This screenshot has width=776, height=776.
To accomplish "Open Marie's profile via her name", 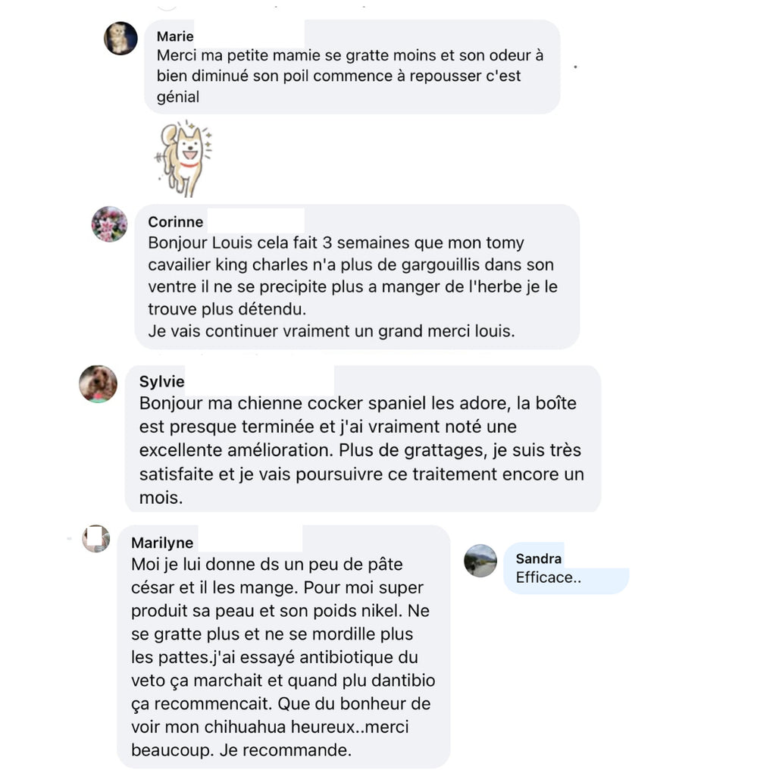I will (175, 36).
